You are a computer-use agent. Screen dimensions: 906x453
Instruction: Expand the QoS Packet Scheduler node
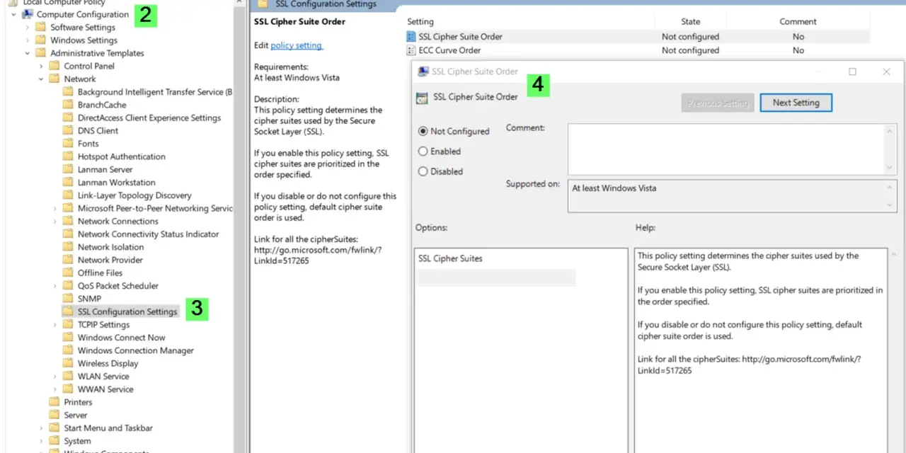(55, 286)
